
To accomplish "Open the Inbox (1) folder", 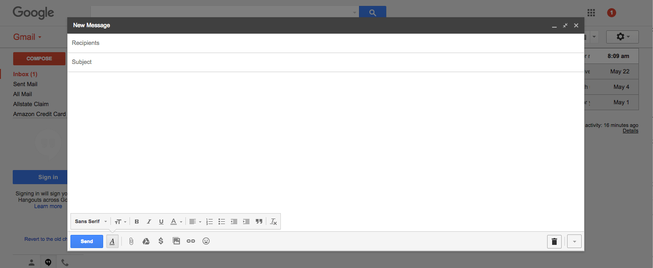I will pos(25,74).
